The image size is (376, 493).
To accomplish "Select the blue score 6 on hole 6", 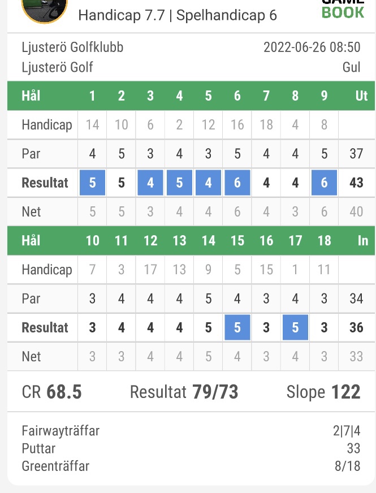I will (x=237, y=183).
